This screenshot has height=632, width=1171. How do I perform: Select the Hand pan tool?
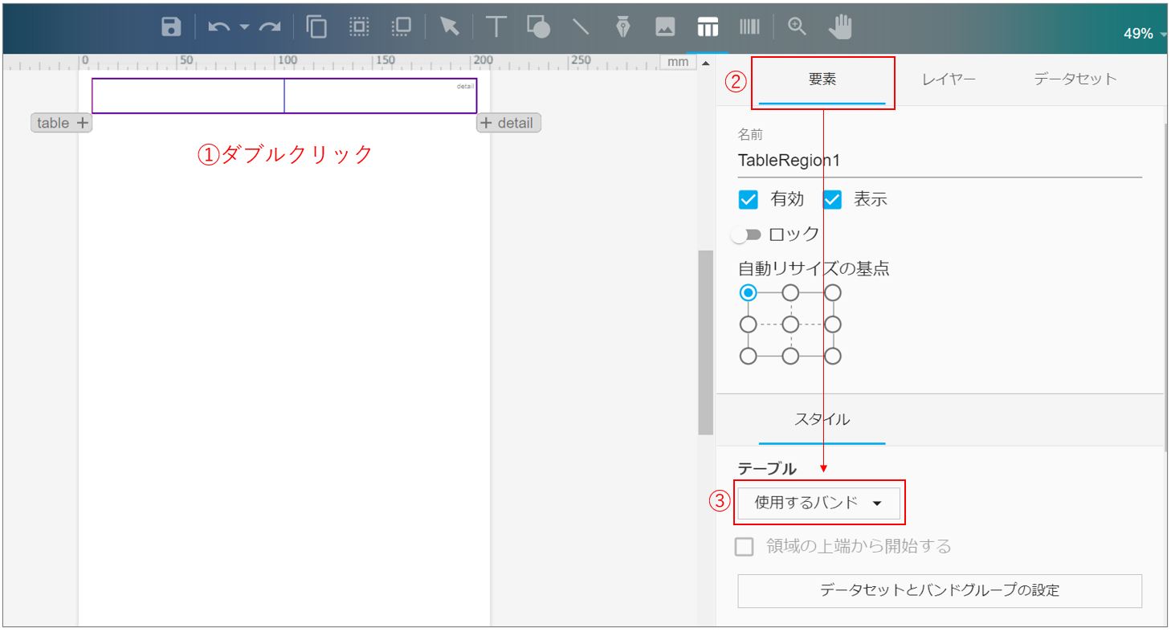click(x=840, y=27)
